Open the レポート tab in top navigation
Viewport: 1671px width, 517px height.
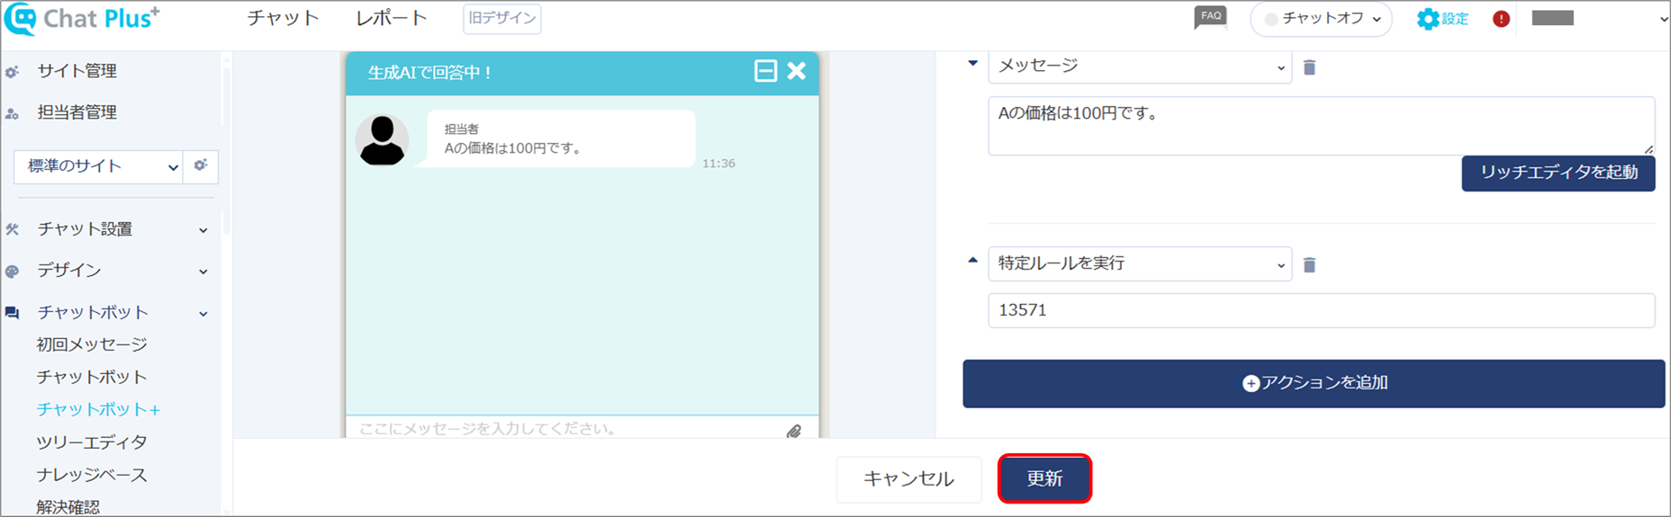click(x=392, y=18)
